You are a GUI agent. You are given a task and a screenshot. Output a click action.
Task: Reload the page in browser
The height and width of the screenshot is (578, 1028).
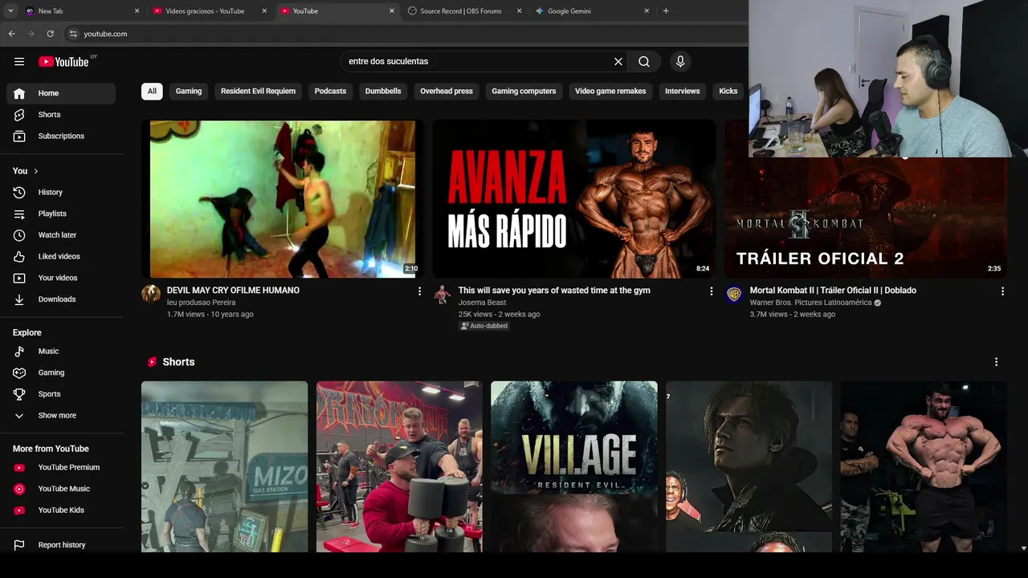coord(50,34)
